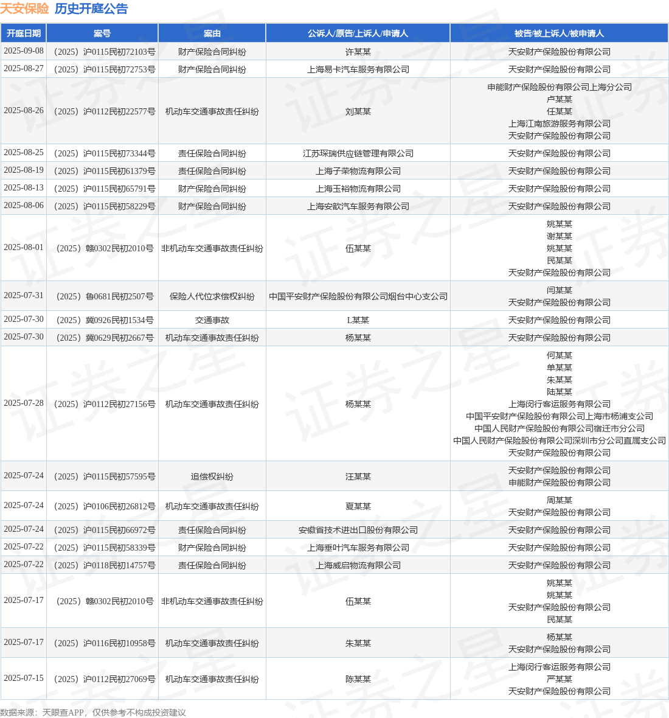Click plaintiff 安徽省技术进出口股份有限公司
The height and width of the screenshot is (718, 669).
point(358,530)
